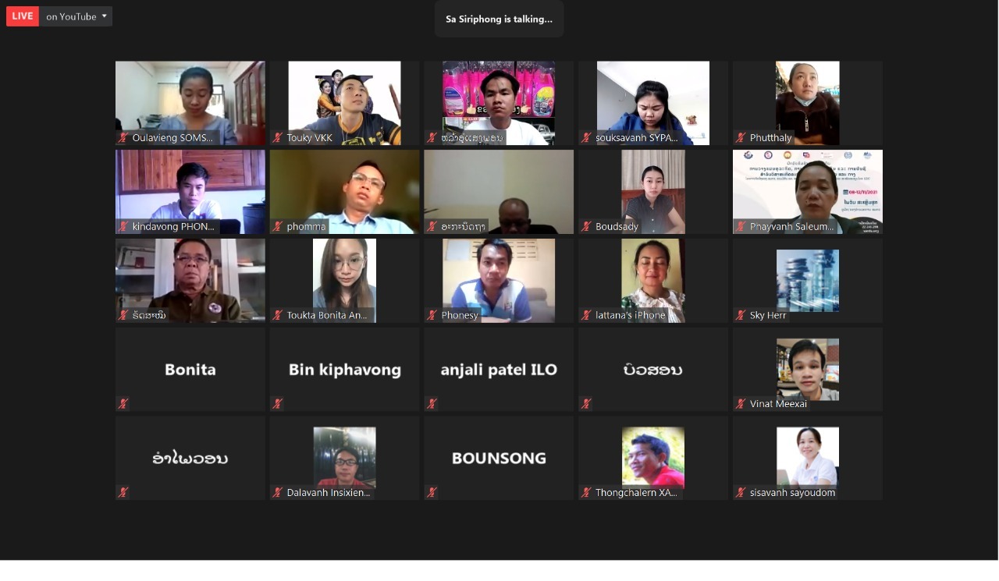
Task: Select Phayvanh Saleum video tile
Action: 808,192
